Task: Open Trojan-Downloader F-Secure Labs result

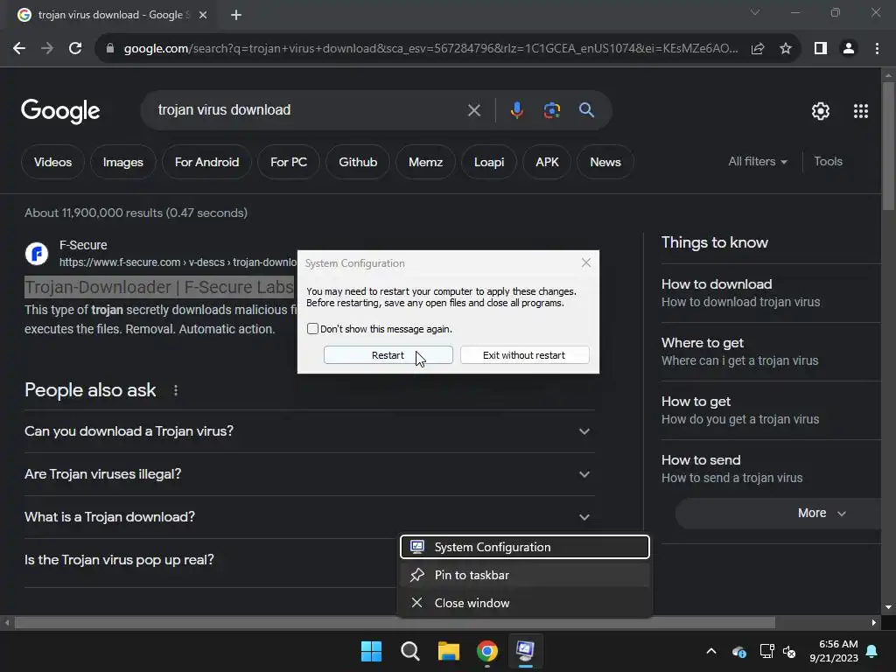Action: [159, 287]
